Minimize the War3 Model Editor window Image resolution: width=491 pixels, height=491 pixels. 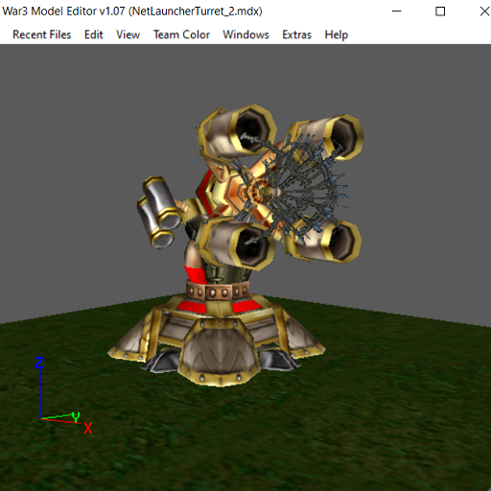click(397, 12)
